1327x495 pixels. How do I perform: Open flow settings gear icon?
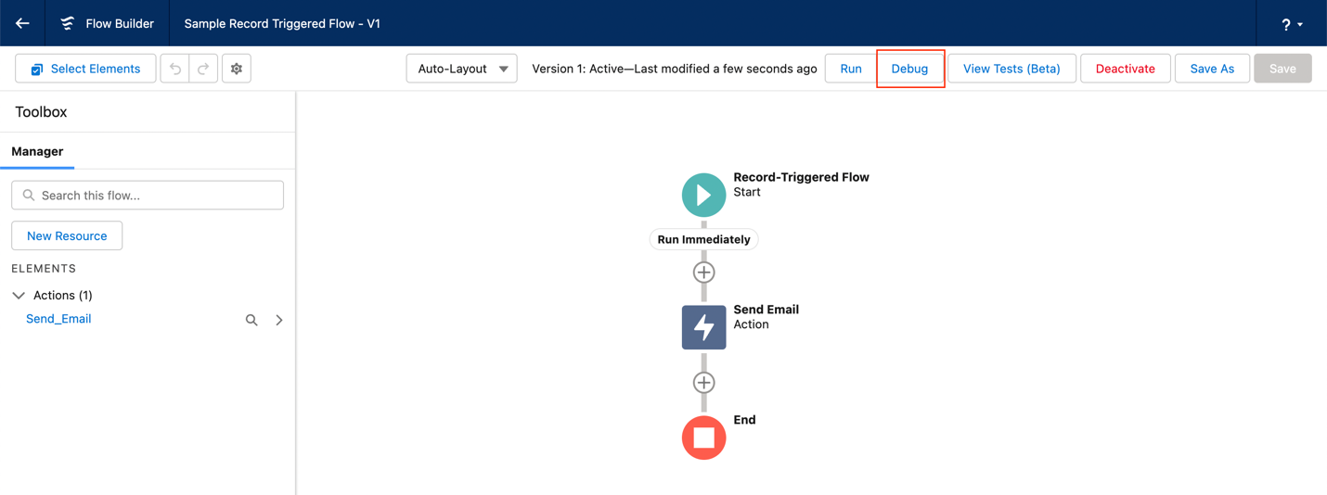pyautogui.click(x=237, y=69)
